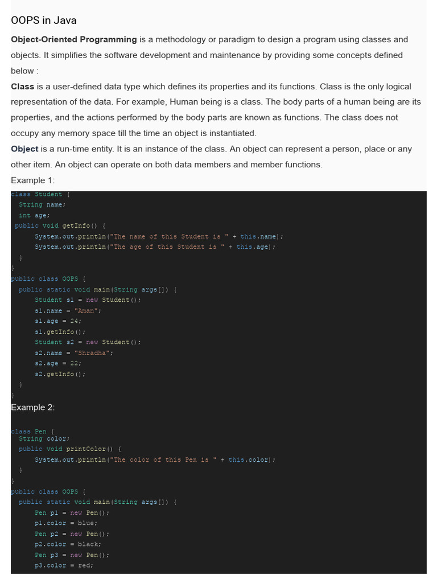Click the "public void getInfo()" method line
The height and width of the screenshot is (583, 437).
60,225
